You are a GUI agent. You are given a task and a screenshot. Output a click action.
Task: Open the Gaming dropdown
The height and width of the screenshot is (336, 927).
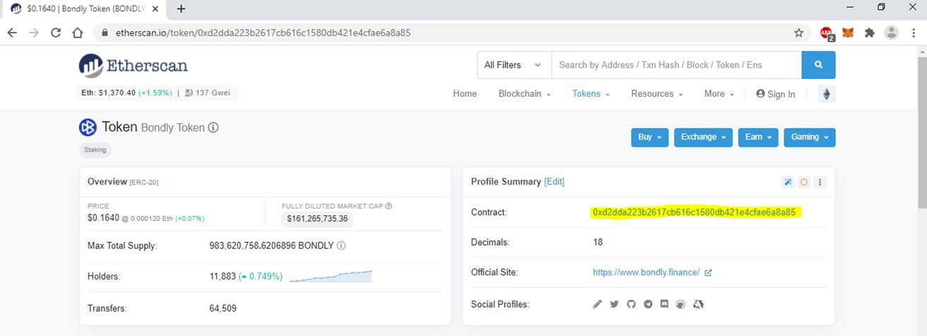810,137
